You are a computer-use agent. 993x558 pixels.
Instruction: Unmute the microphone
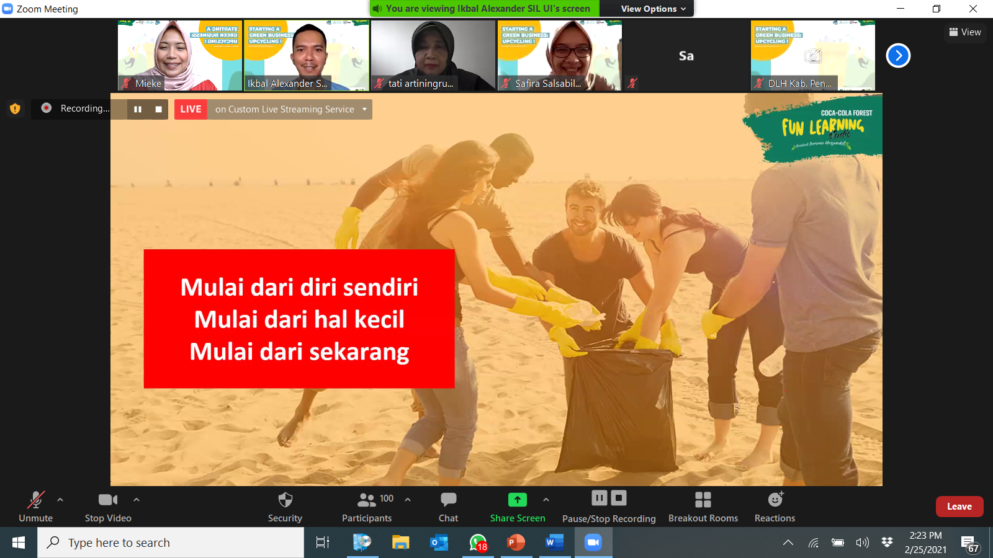click(35, 507)
